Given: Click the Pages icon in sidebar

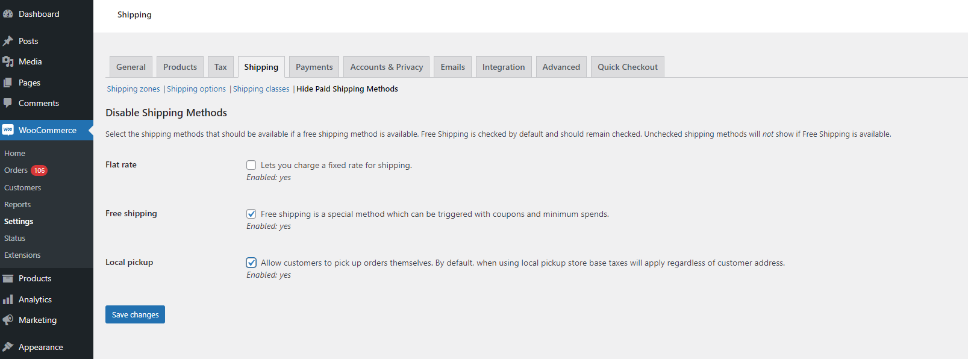Looking at the screenshot, I should tap(8, 83).
